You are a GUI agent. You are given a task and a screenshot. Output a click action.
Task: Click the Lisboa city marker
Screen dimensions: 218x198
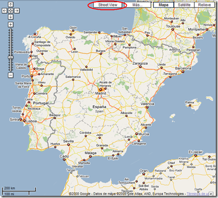coord(24,121)
